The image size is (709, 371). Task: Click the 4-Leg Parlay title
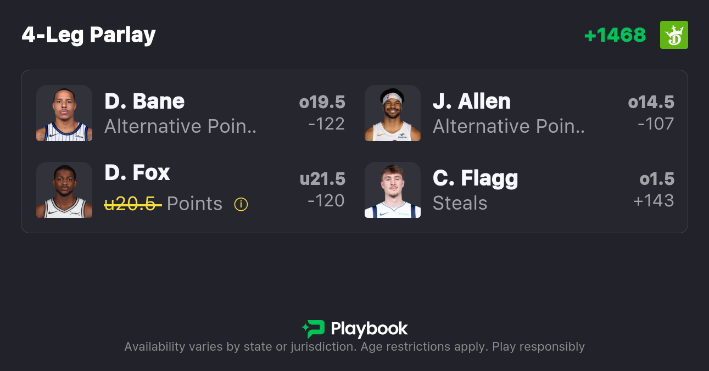[x=89, y=35]
